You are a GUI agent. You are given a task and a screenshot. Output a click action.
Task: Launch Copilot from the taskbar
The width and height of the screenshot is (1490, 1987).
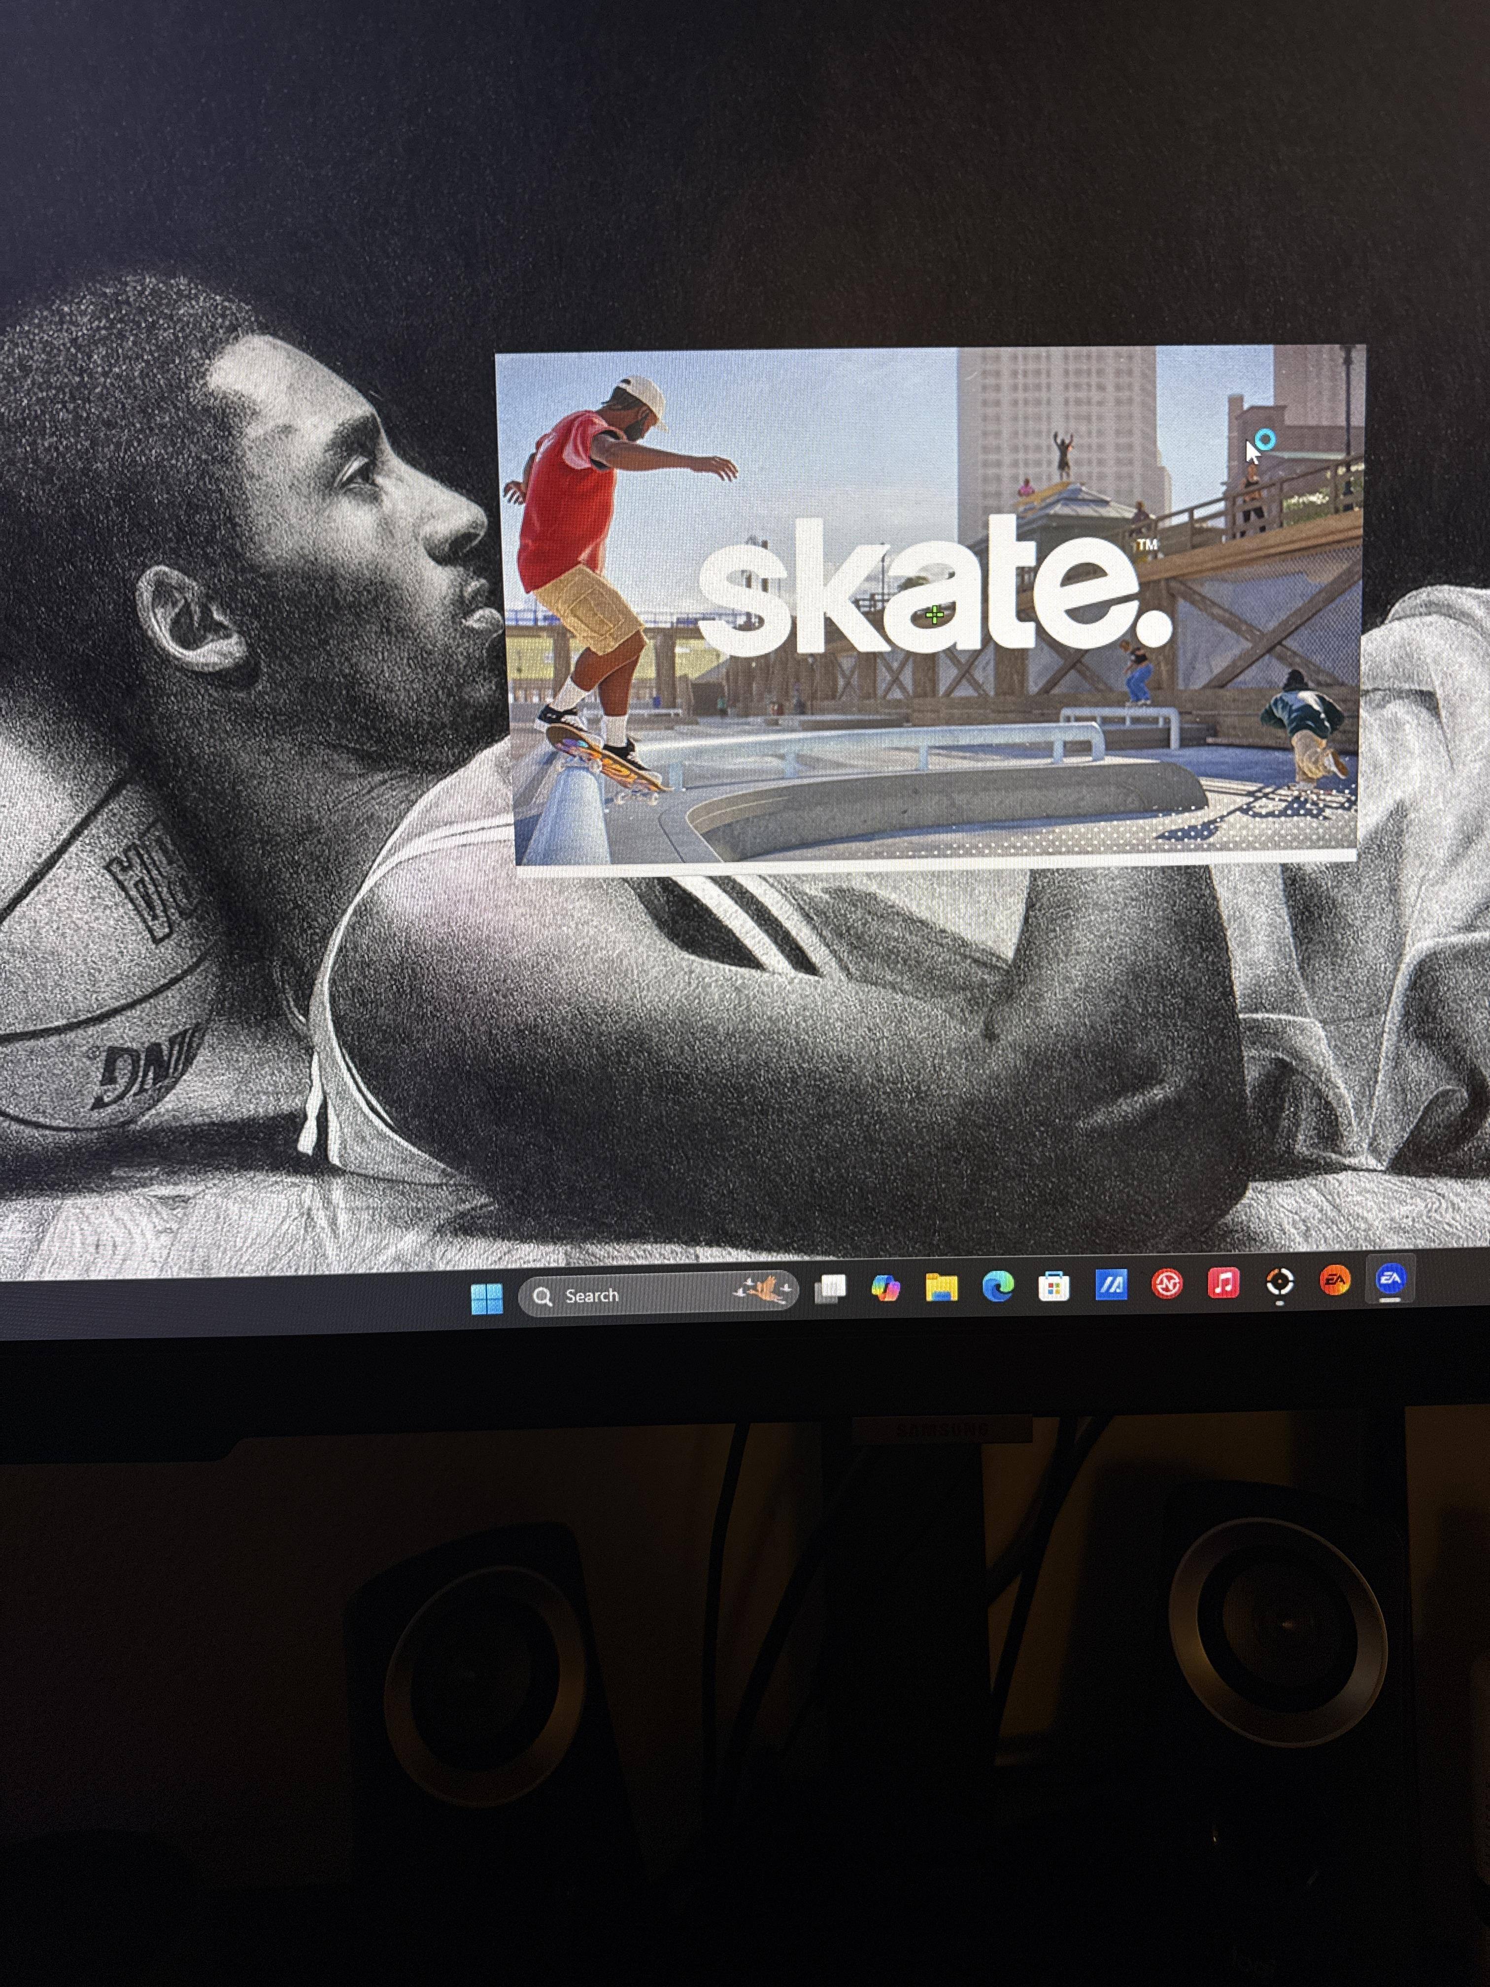885,1288
